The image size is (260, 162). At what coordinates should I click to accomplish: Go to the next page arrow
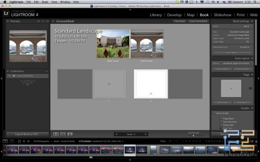[x=146, y=134]
